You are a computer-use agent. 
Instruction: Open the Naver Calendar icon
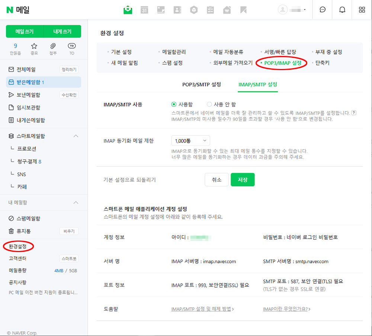tap(144, 10)
